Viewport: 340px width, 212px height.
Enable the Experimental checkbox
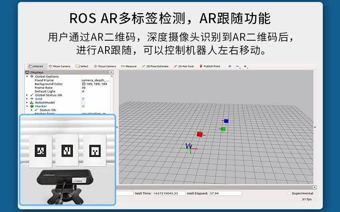tap(289, 193)
